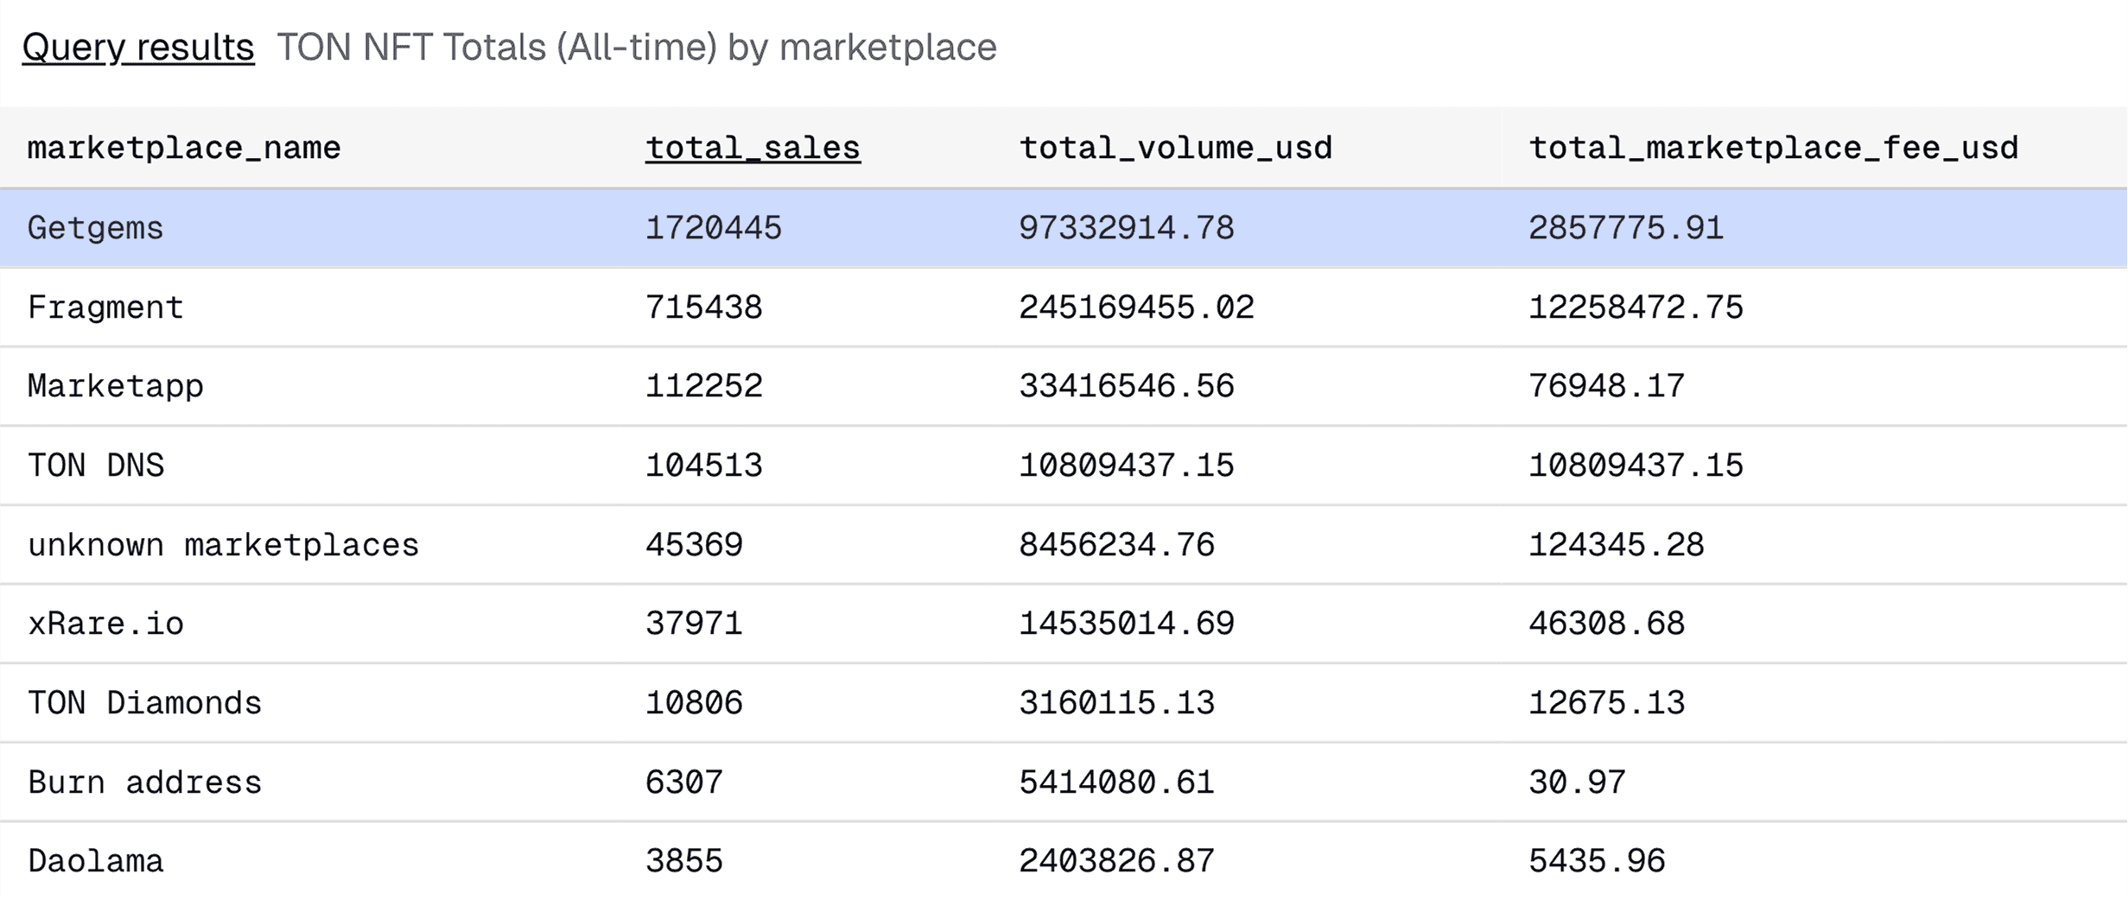2128x899 pixels.
Task: Click fee value 76948.17
Action: 1607,386
